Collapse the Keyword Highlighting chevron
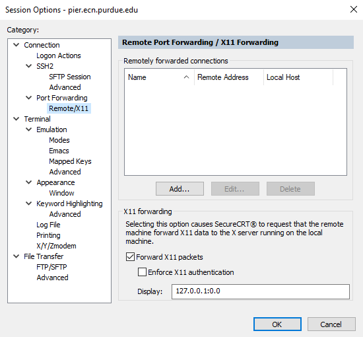This screenshot has width=363, height=337. [x=28, y=204]
